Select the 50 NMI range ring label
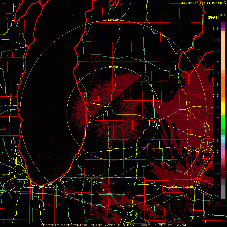Viewport: 227px width, 227px height. tap(113, 67)
